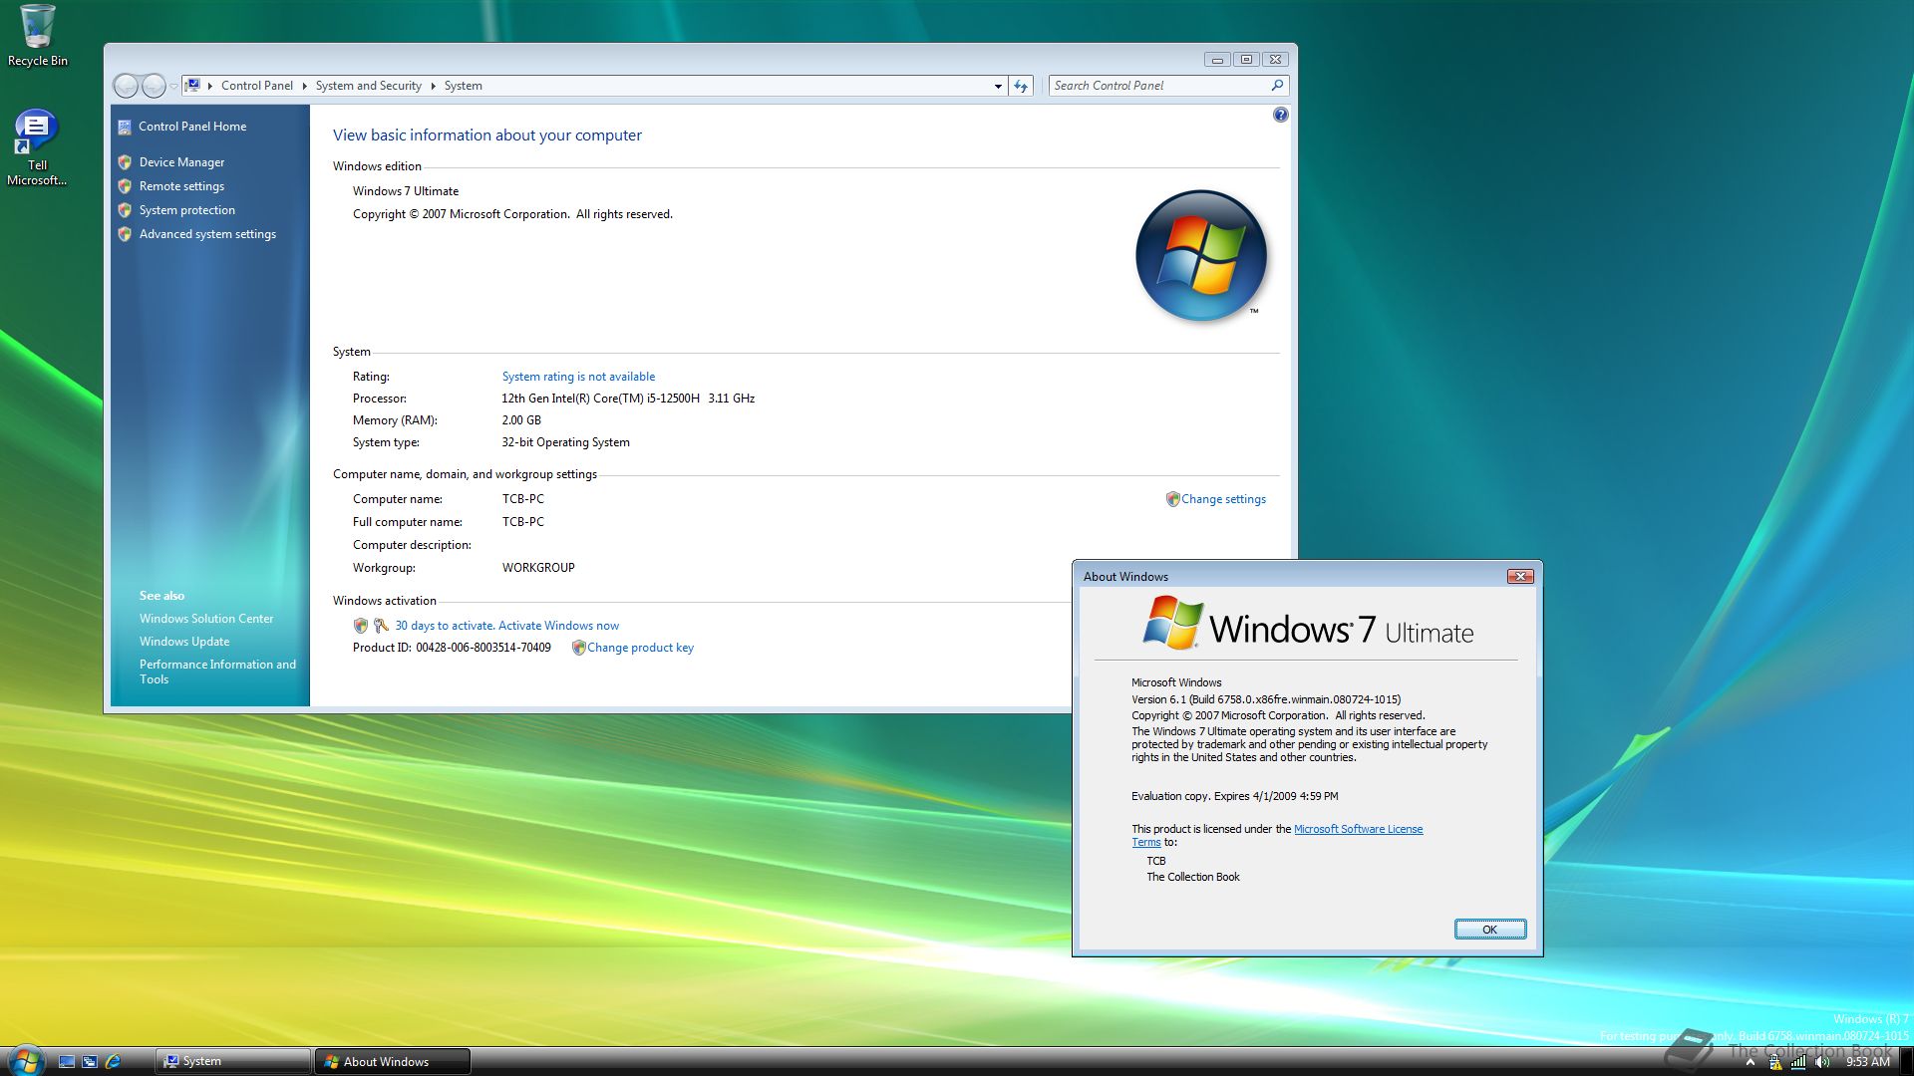Click OK in About Windows dialog

(x=1489, y=930)
